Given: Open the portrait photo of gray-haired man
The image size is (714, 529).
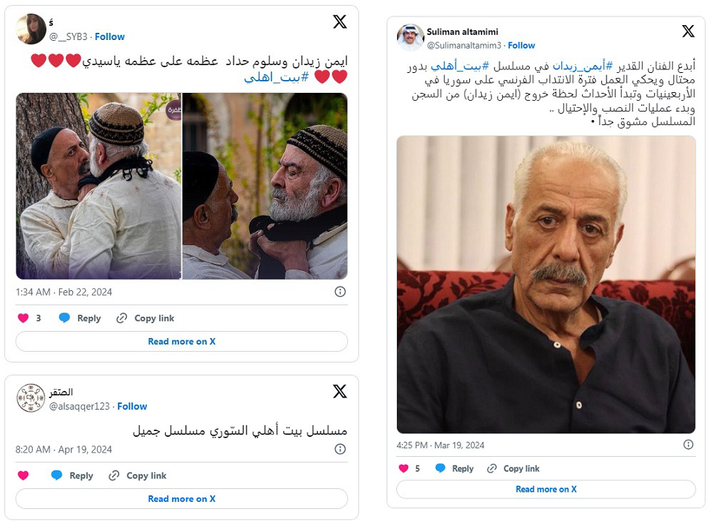Looking at the screenshot, I should pos(546,285).
